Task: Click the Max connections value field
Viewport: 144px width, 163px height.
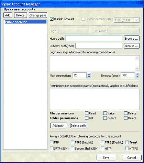Action: coord(79,75)
